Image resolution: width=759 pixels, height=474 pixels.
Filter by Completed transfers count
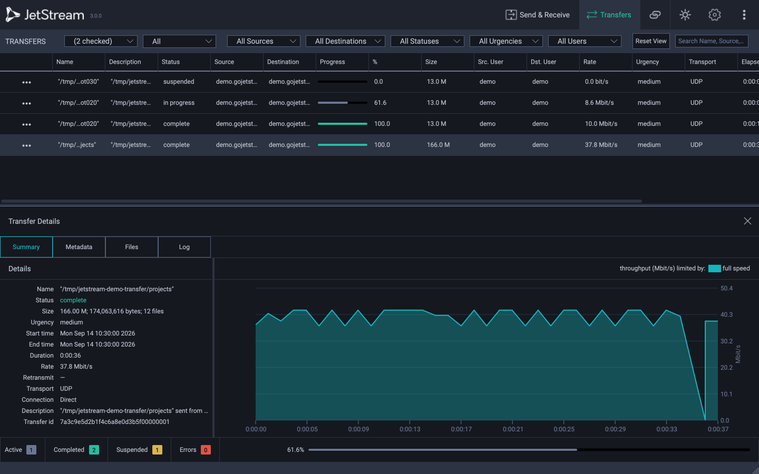[76, 450]
